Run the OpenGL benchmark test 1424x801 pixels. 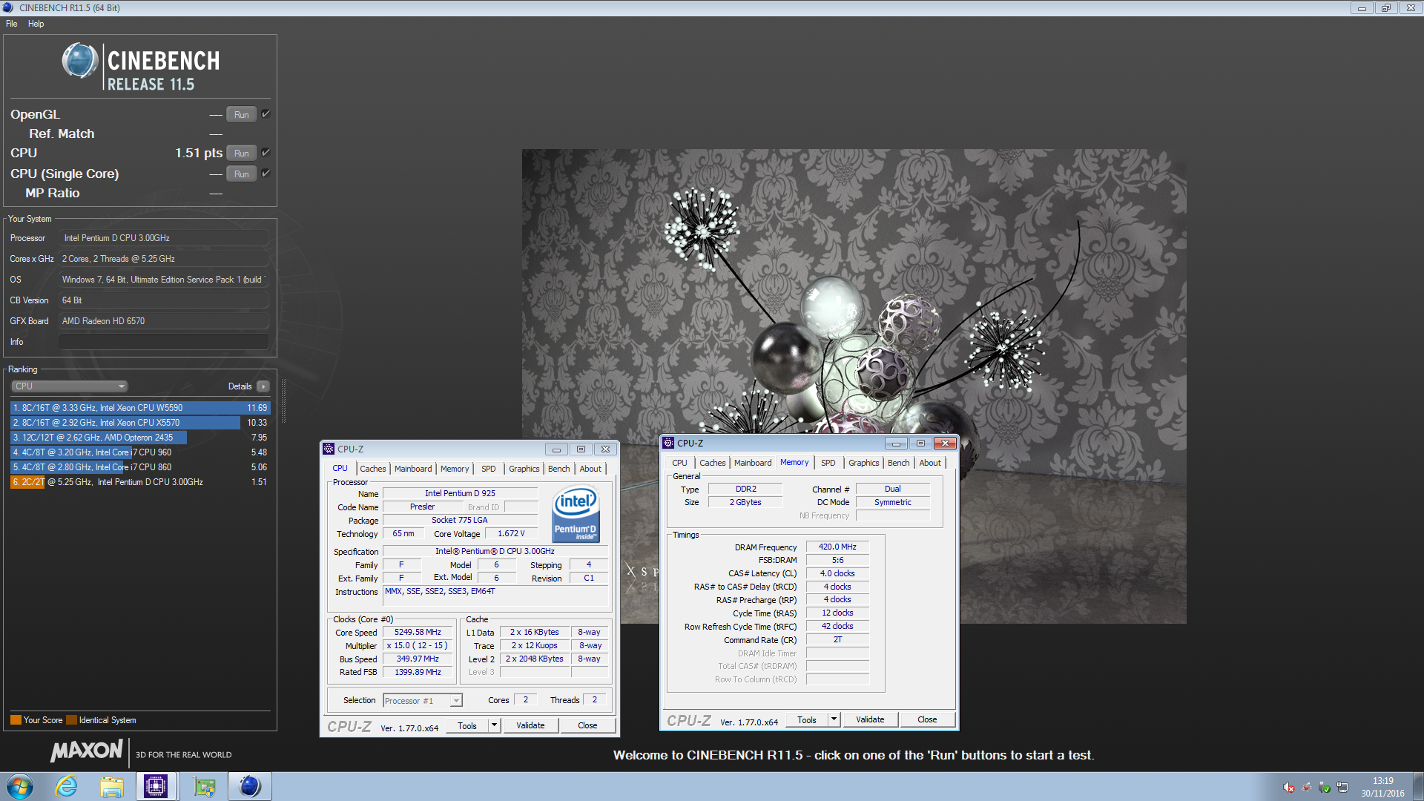(x=241, y=114)
